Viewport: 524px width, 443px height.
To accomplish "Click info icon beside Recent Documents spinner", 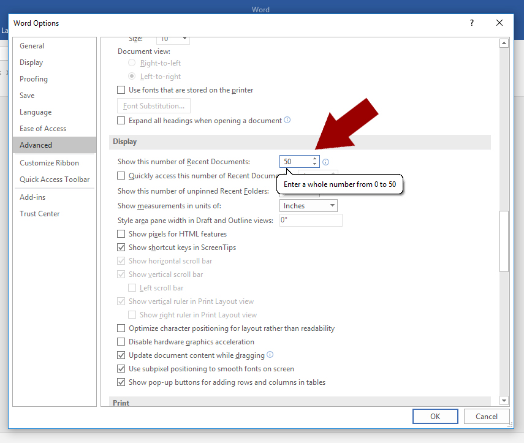I will (326, 162).
